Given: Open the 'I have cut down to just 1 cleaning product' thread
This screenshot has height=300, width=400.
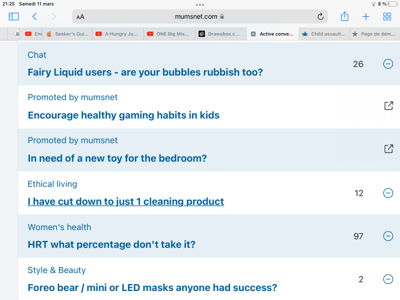Looking at the screenshot, I should (x=125, y=201).
